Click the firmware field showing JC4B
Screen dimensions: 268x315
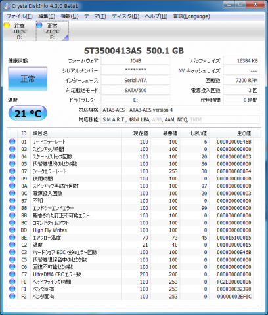point(135,61)
